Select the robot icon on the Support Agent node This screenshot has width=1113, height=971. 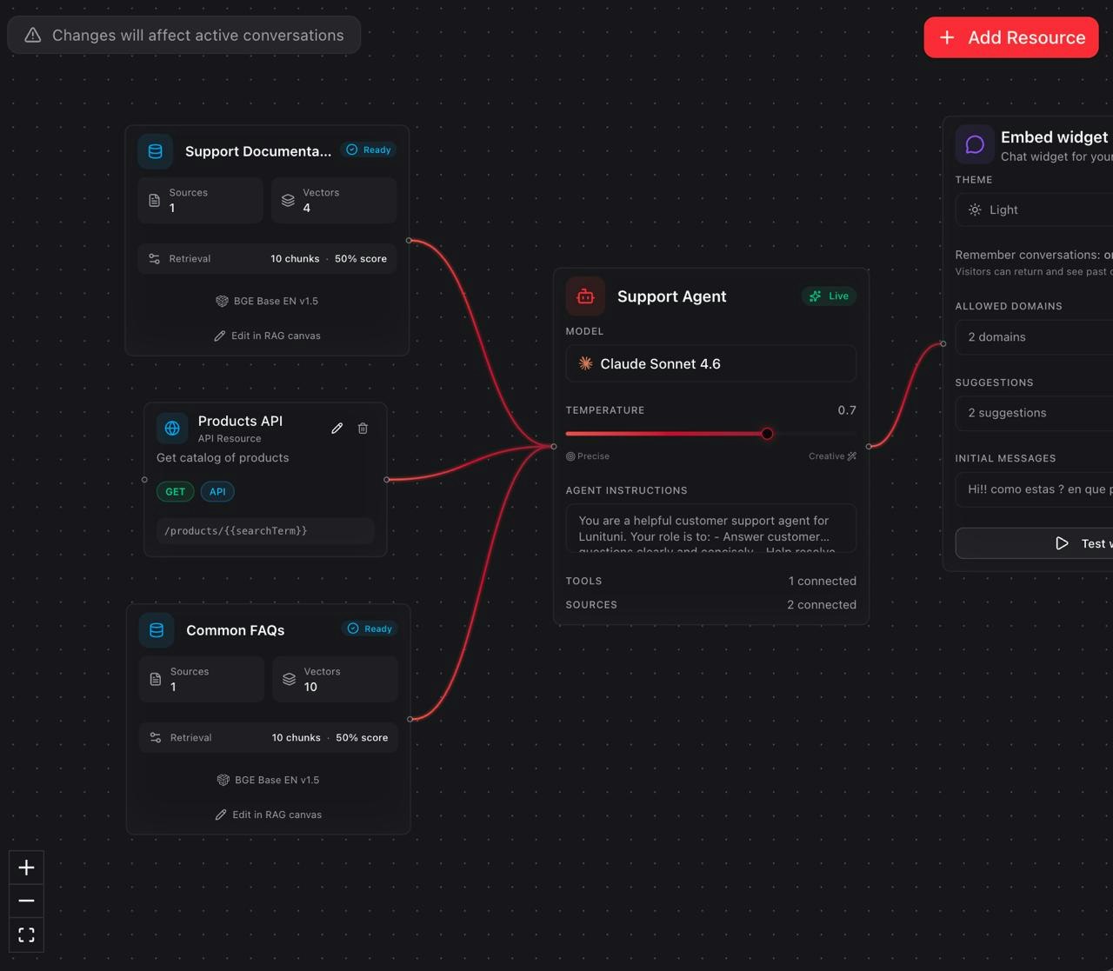coord(584,296)
